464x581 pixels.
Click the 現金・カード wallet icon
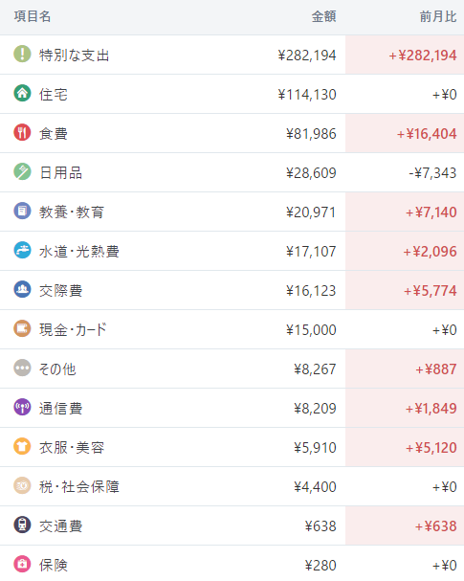(22, 328)
